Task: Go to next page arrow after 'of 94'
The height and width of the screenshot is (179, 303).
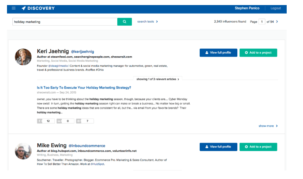Action: [x=277, y=22]
